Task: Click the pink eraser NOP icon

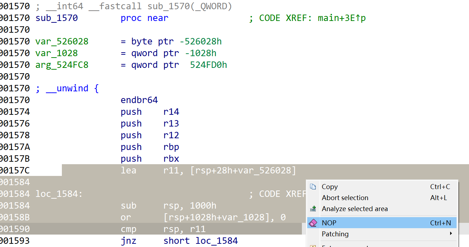Action: coord(313,222)
